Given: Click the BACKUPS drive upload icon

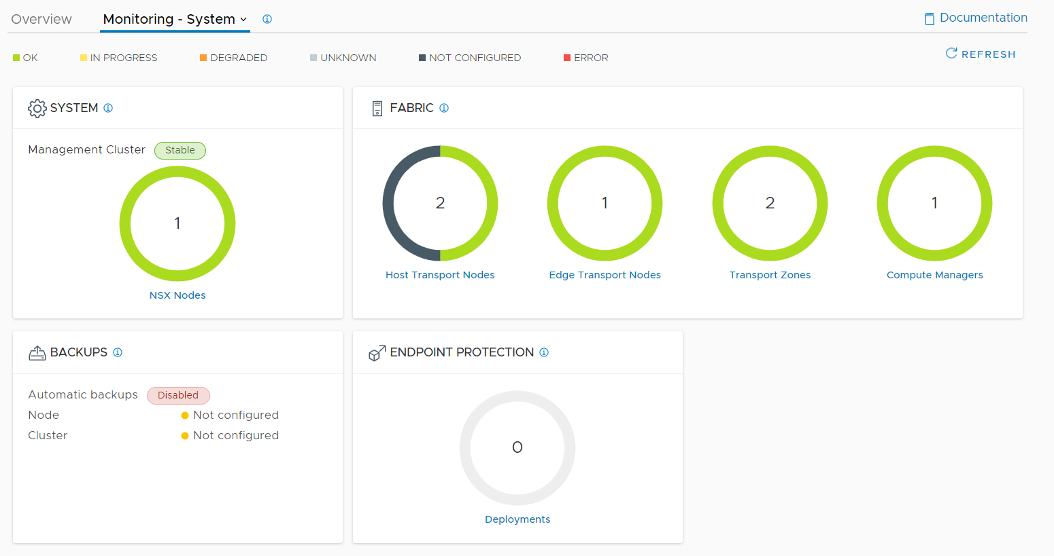Looking at the screenshot, I should pos(37,353).
